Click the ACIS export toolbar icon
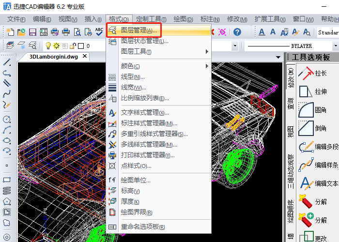Image resolution: width=339 pixels, height=242 pixels. 44,32
